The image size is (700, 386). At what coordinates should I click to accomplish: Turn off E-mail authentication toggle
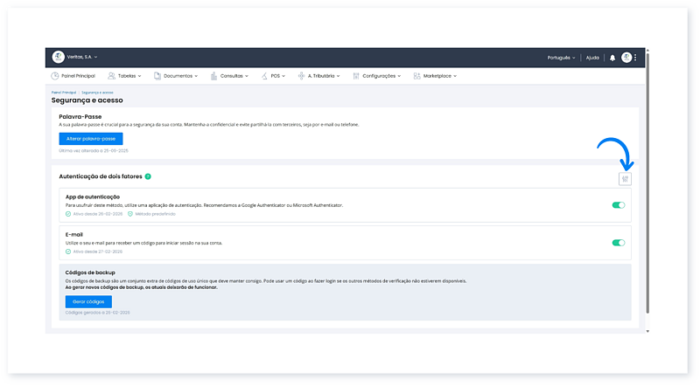[x=619, y=244]
